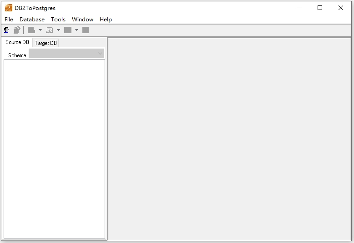Image resolution: width=354 pixels, height=243 pixels.
Task: Click the third gray square toolbar icon
Action: point(68,30)
